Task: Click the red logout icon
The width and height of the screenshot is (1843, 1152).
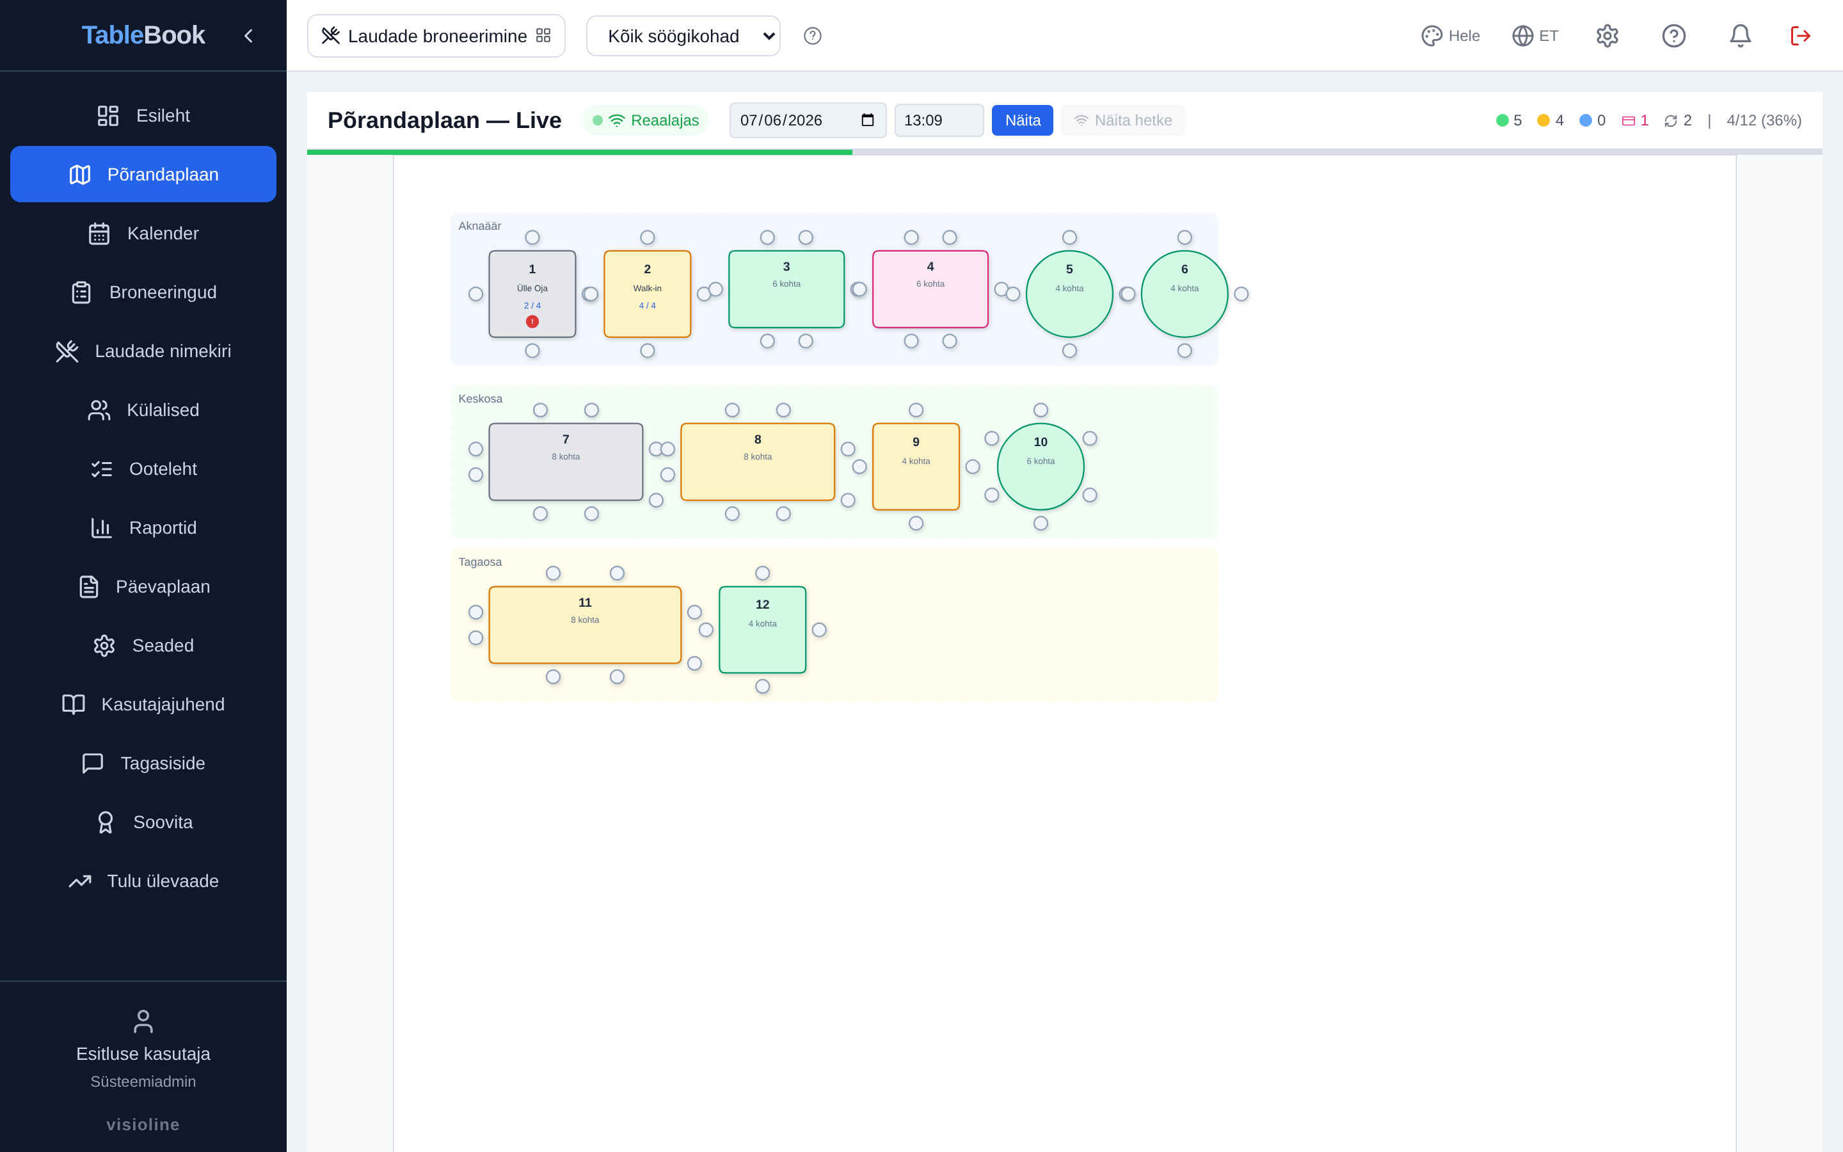Action: coord(1800,36)
